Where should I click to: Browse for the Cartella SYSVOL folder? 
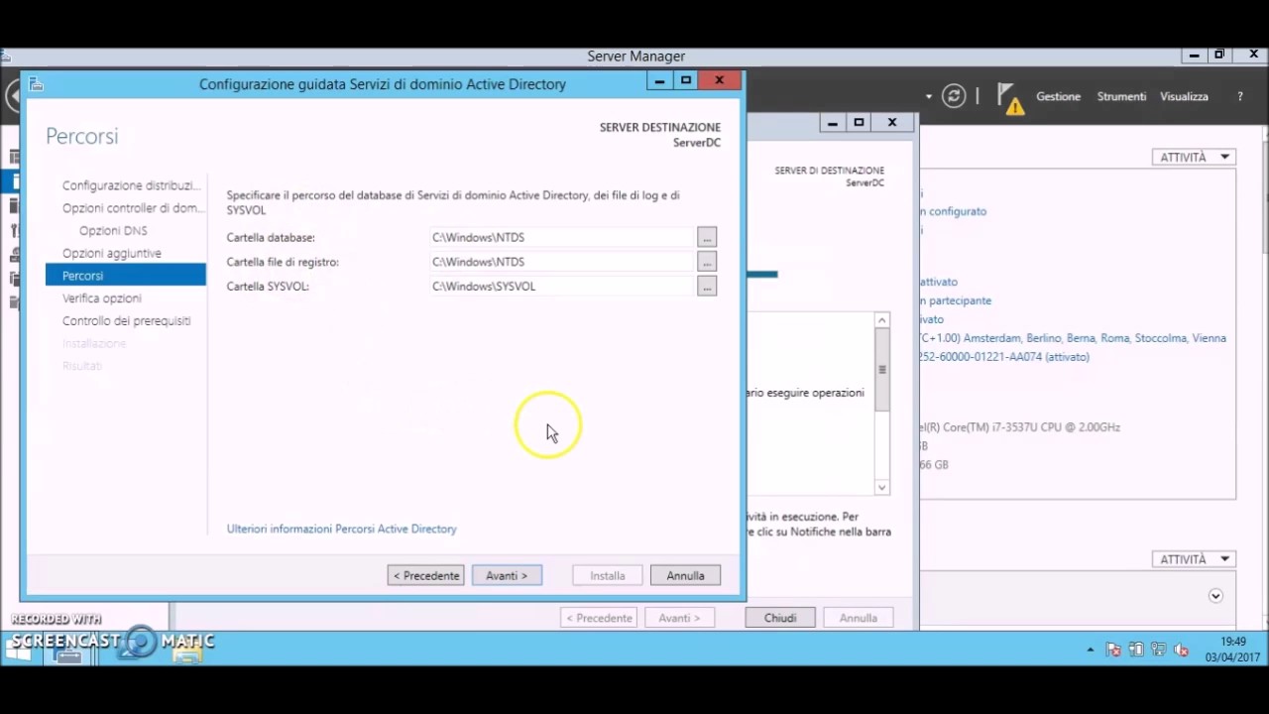[707, 286]
